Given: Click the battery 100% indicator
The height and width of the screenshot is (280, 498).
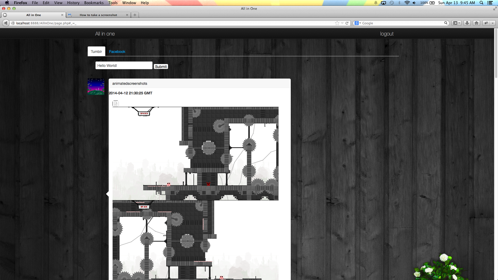Looking at the screenshot, I should [x=427, y=3].
